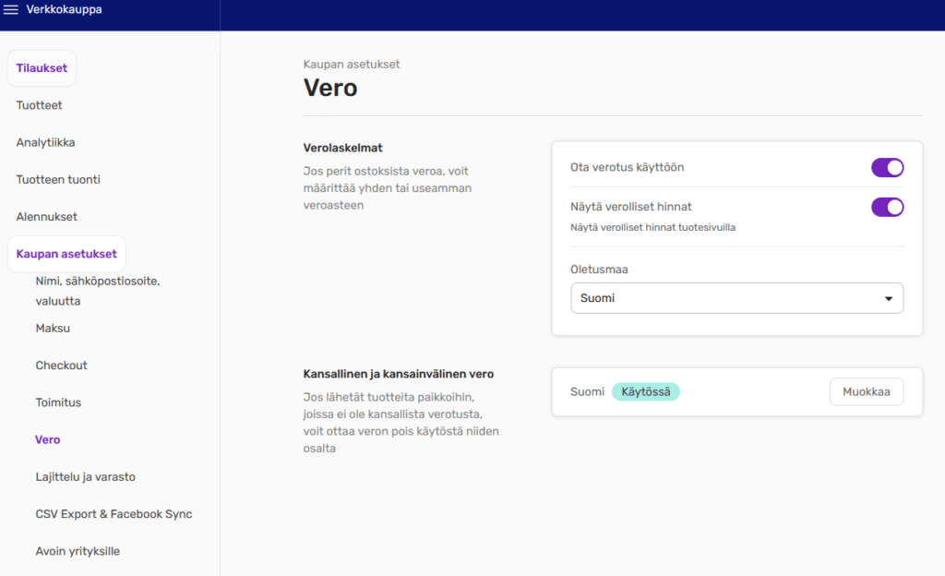Toggle 'Ota verotus käyttöön' switch

pyautogui.click(x=887, y=167)
